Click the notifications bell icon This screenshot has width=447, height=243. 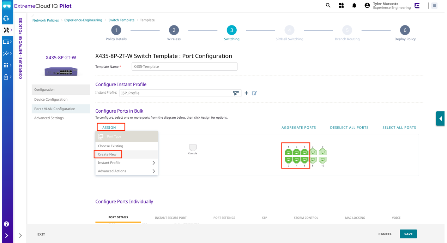pos(354,5)
